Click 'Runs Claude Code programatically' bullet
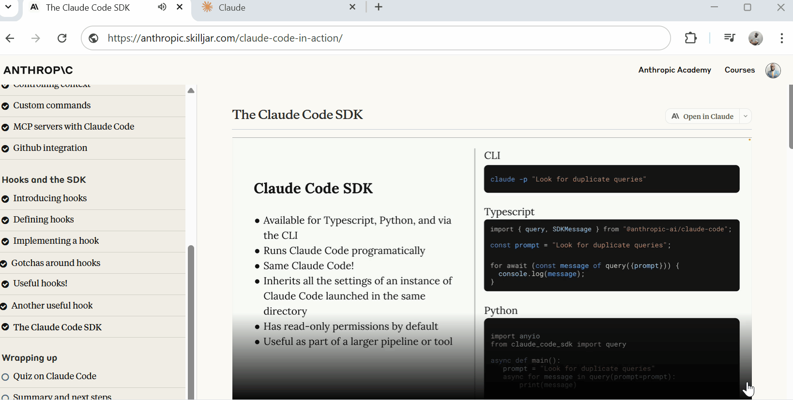The image size is (793, 400). point(344,251)
